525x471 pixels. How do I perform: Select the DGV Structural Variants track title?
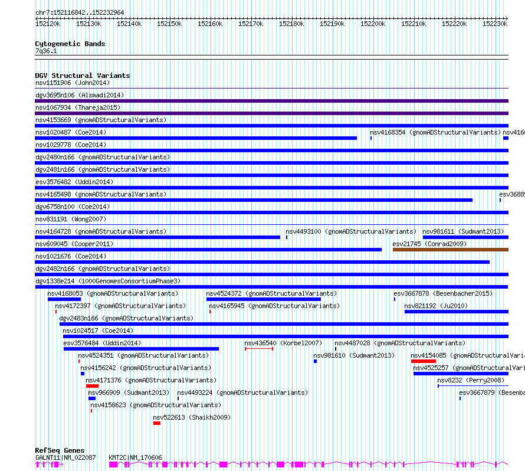pos(83,76)
